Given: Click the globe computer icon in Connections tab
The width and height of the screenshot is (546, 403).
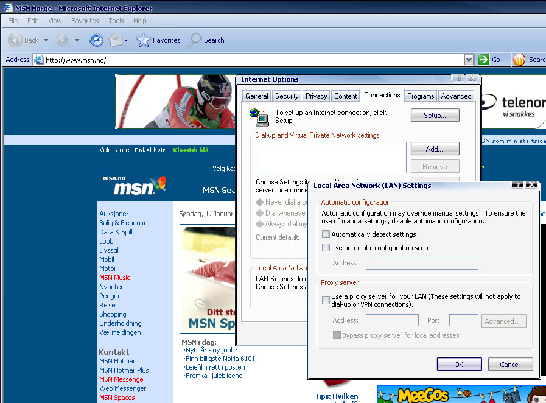Looking at the screenshot, I should pyautogui.click(x=259, y=117).
